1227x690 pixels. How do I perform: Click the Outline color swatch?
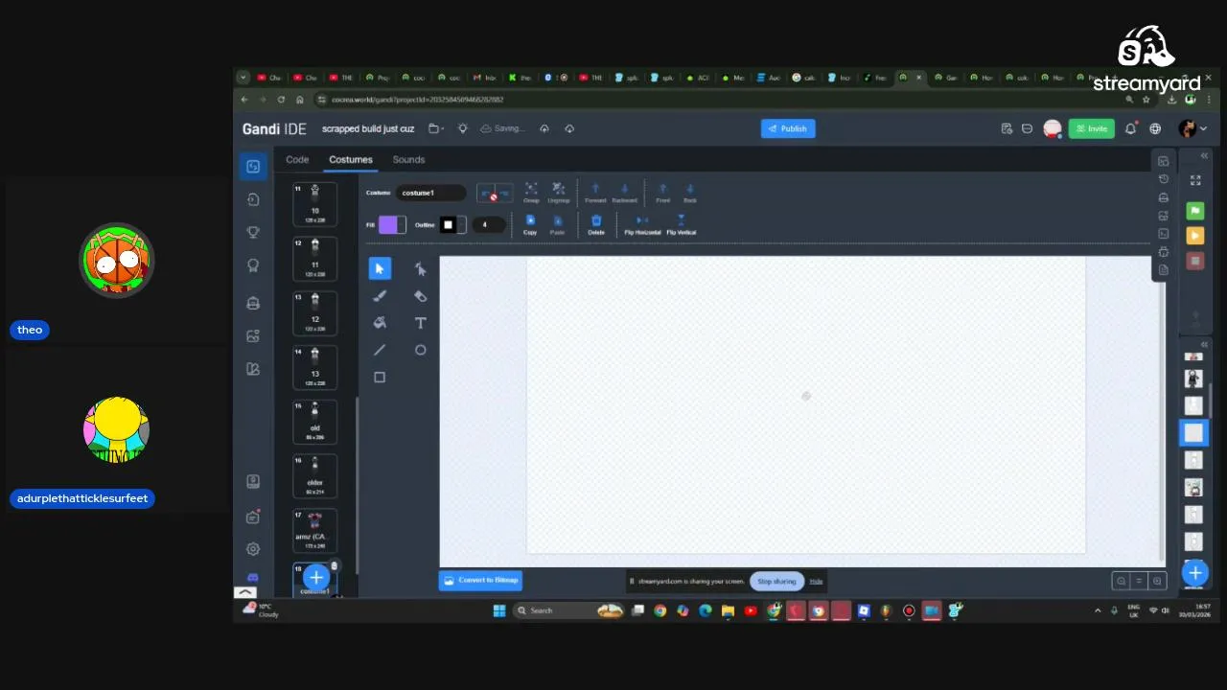point(448,224)
